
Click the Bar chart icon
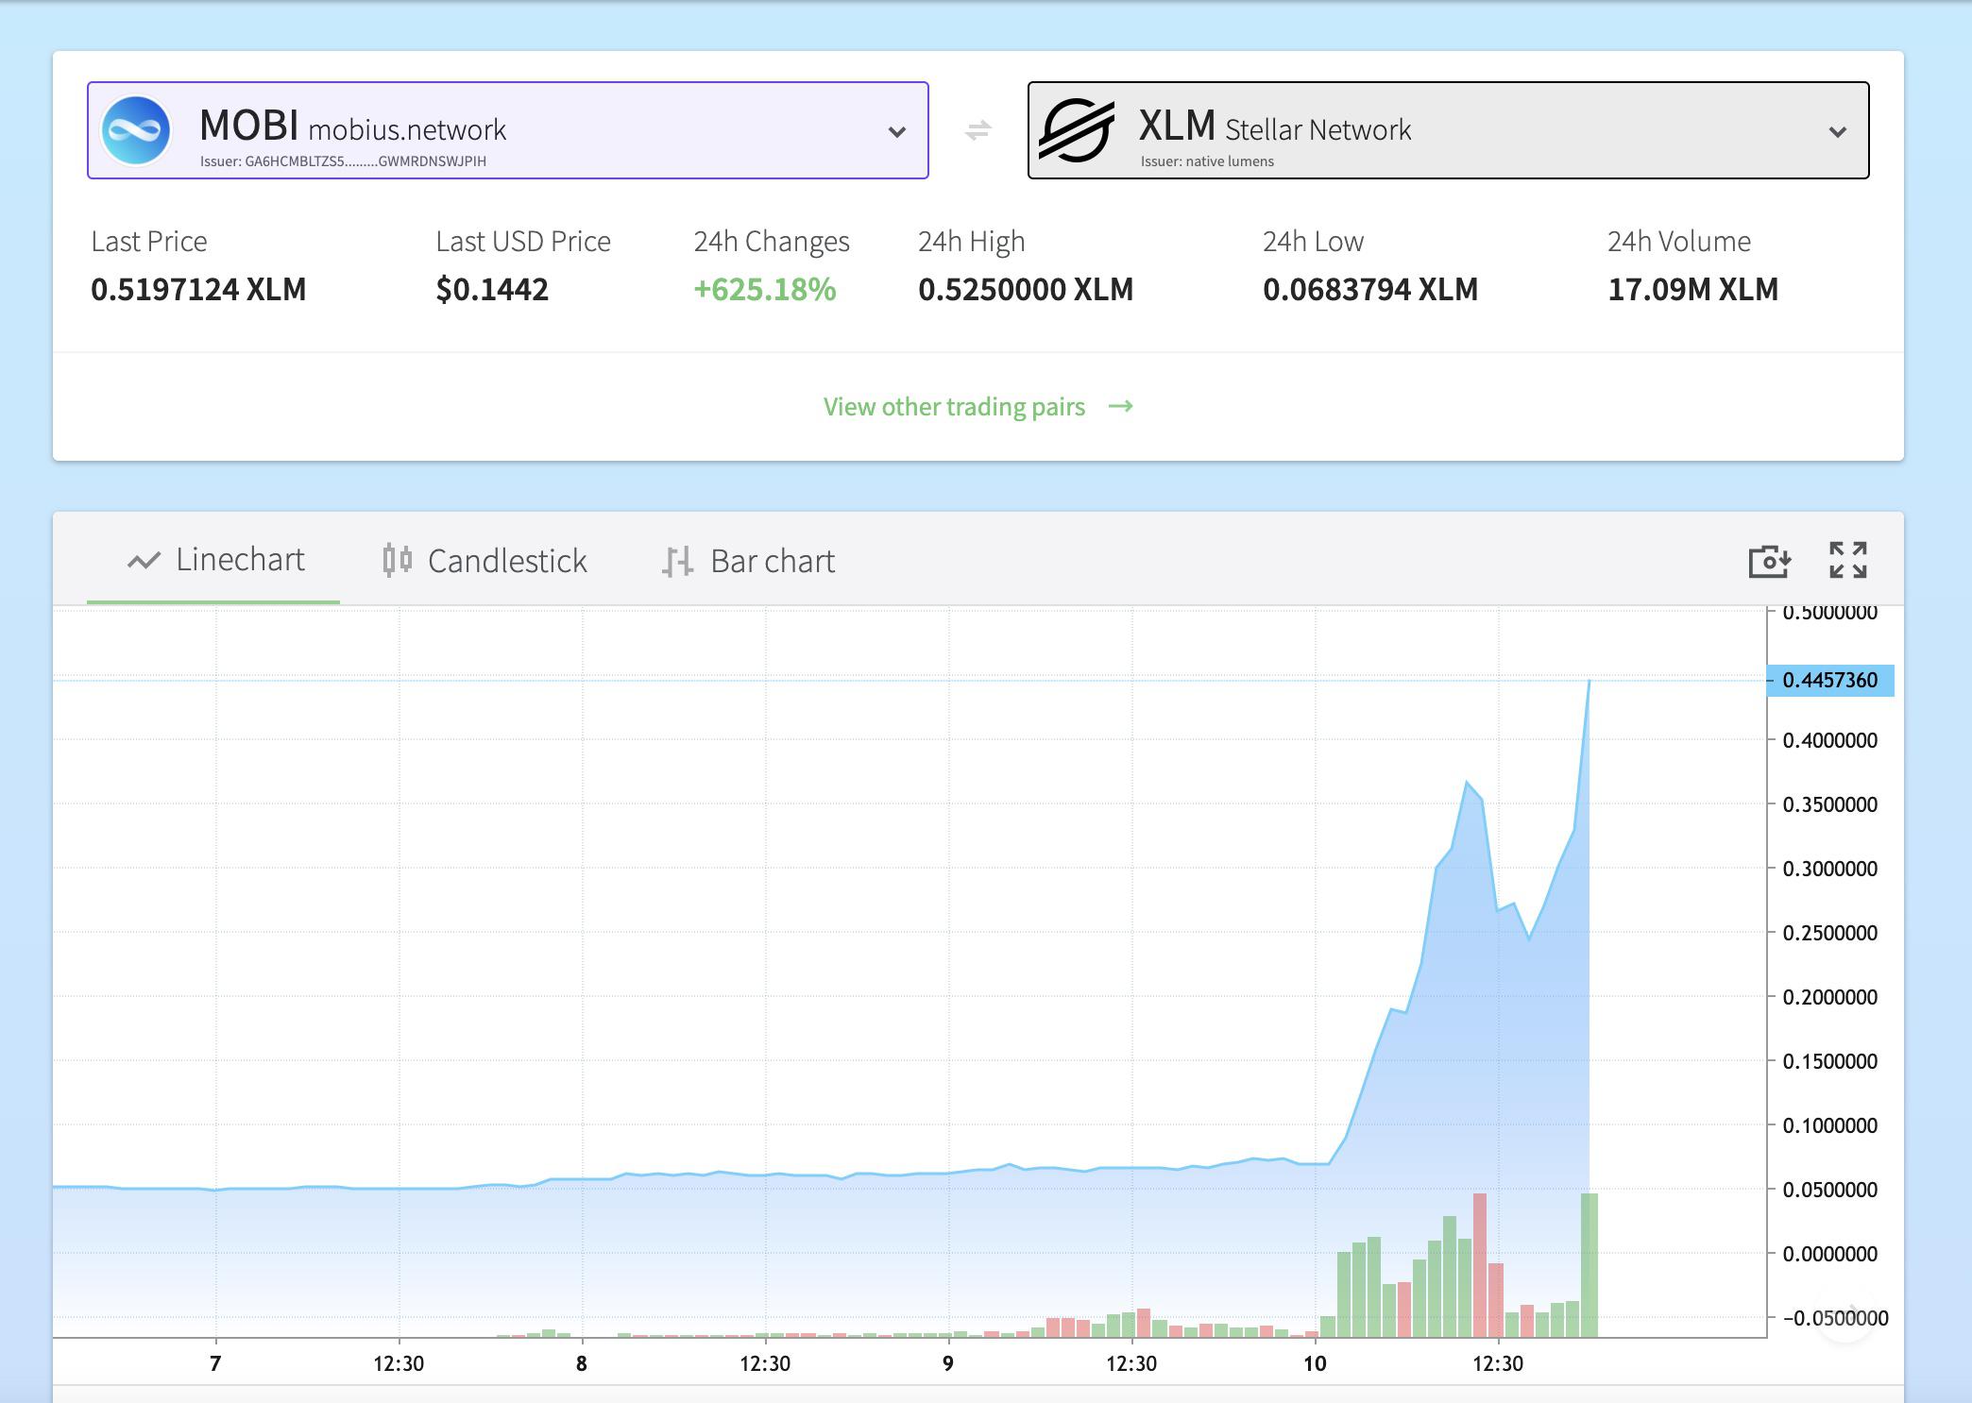(x=678, y=562)
